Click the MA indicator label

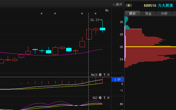click(107, 10)
